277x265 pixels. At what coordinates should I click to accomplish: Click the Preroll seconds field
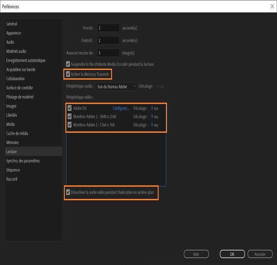108,28
